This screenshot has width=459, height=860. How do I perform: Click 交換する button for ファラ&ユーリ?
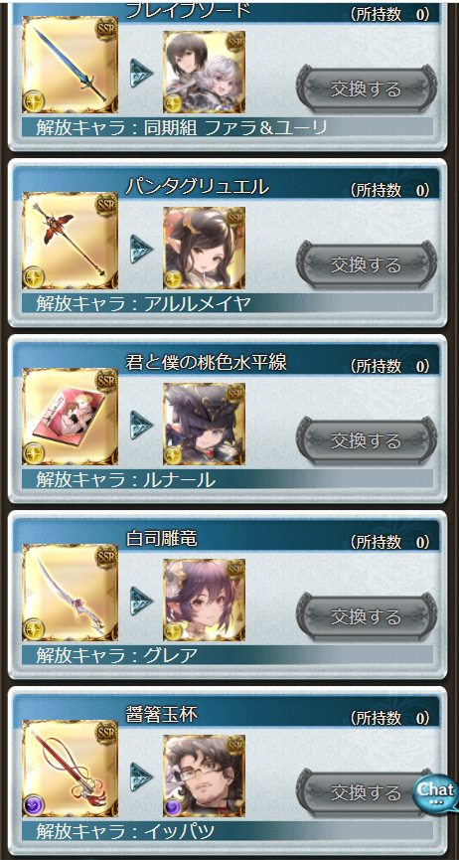point(367,88)
